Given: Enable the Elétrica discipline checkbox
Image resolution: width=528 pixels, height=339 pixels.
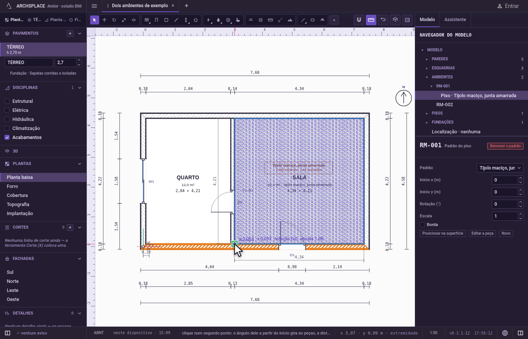Looking at the screenshot, I should (7, 110).
